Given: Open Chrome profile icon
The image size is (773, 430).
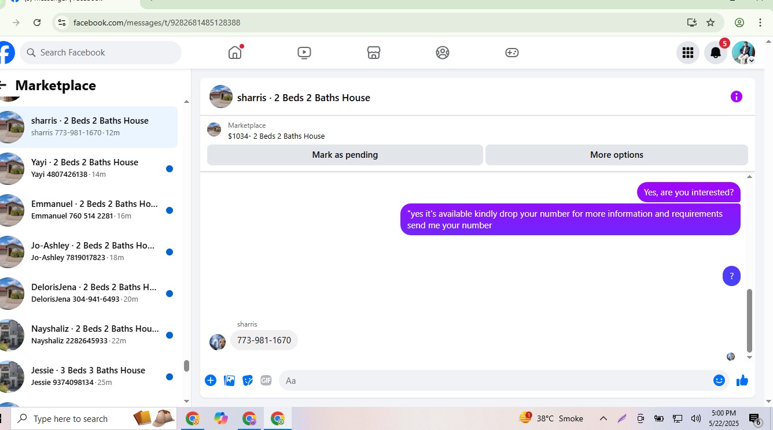Looking at the screenshot, I should coord(739,23).
